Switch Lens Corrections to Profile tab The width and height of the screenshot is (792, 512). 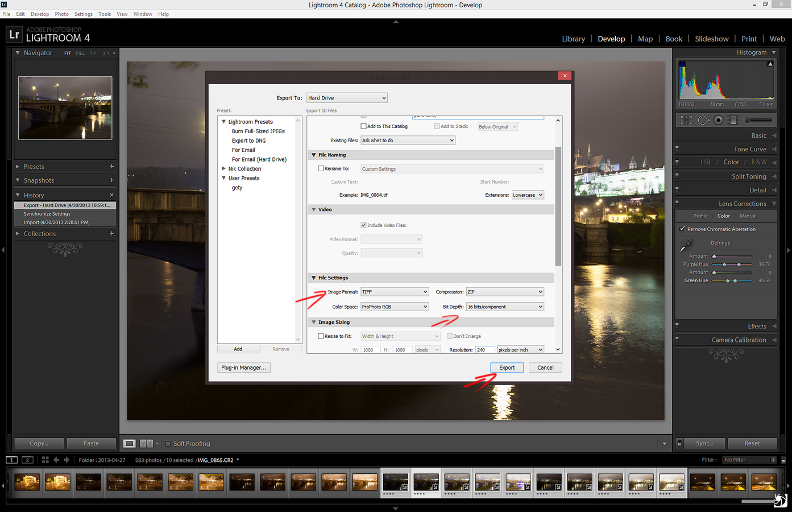pyautogui.click(x=700, y=216)
